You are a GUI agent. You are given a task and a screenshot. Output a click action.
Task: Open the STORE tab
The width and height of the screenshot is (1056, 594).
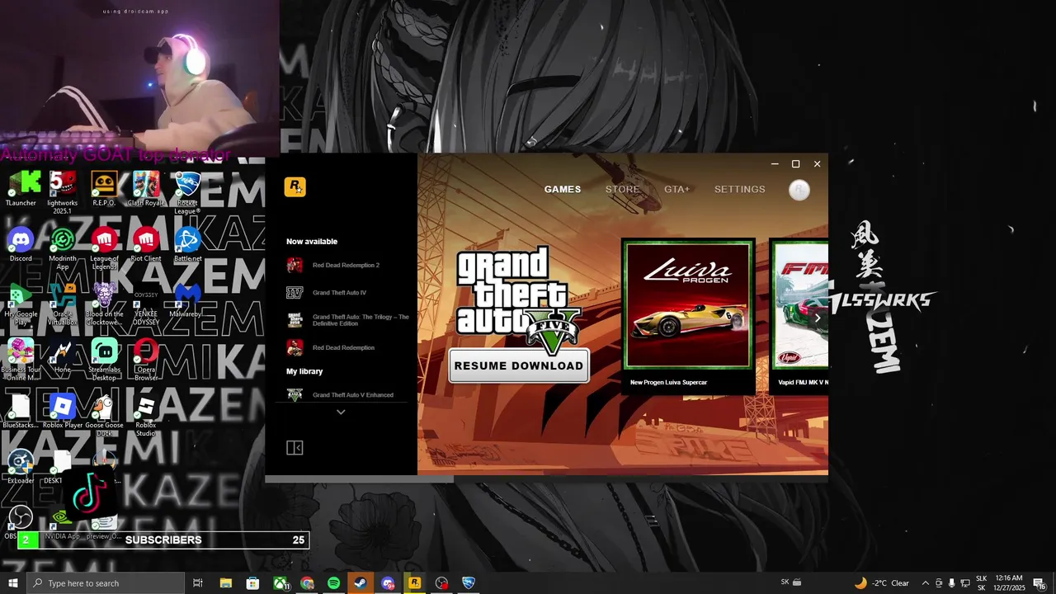pos(622,190)
